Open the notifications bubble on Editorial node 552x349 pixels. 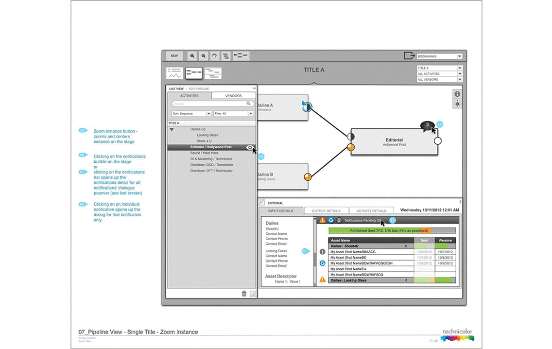(427, 125)
